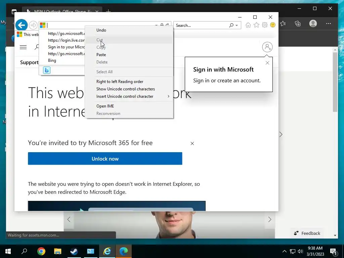Image resolution: width=344 pixels, height=258 pixels.
Task: Click the search magnifier in IE search box
Action: pos(231,25)
